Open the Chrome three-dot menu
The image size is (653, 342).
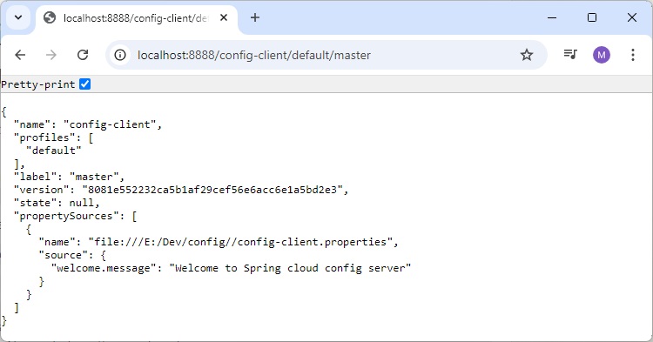click(x=633, y=55)
